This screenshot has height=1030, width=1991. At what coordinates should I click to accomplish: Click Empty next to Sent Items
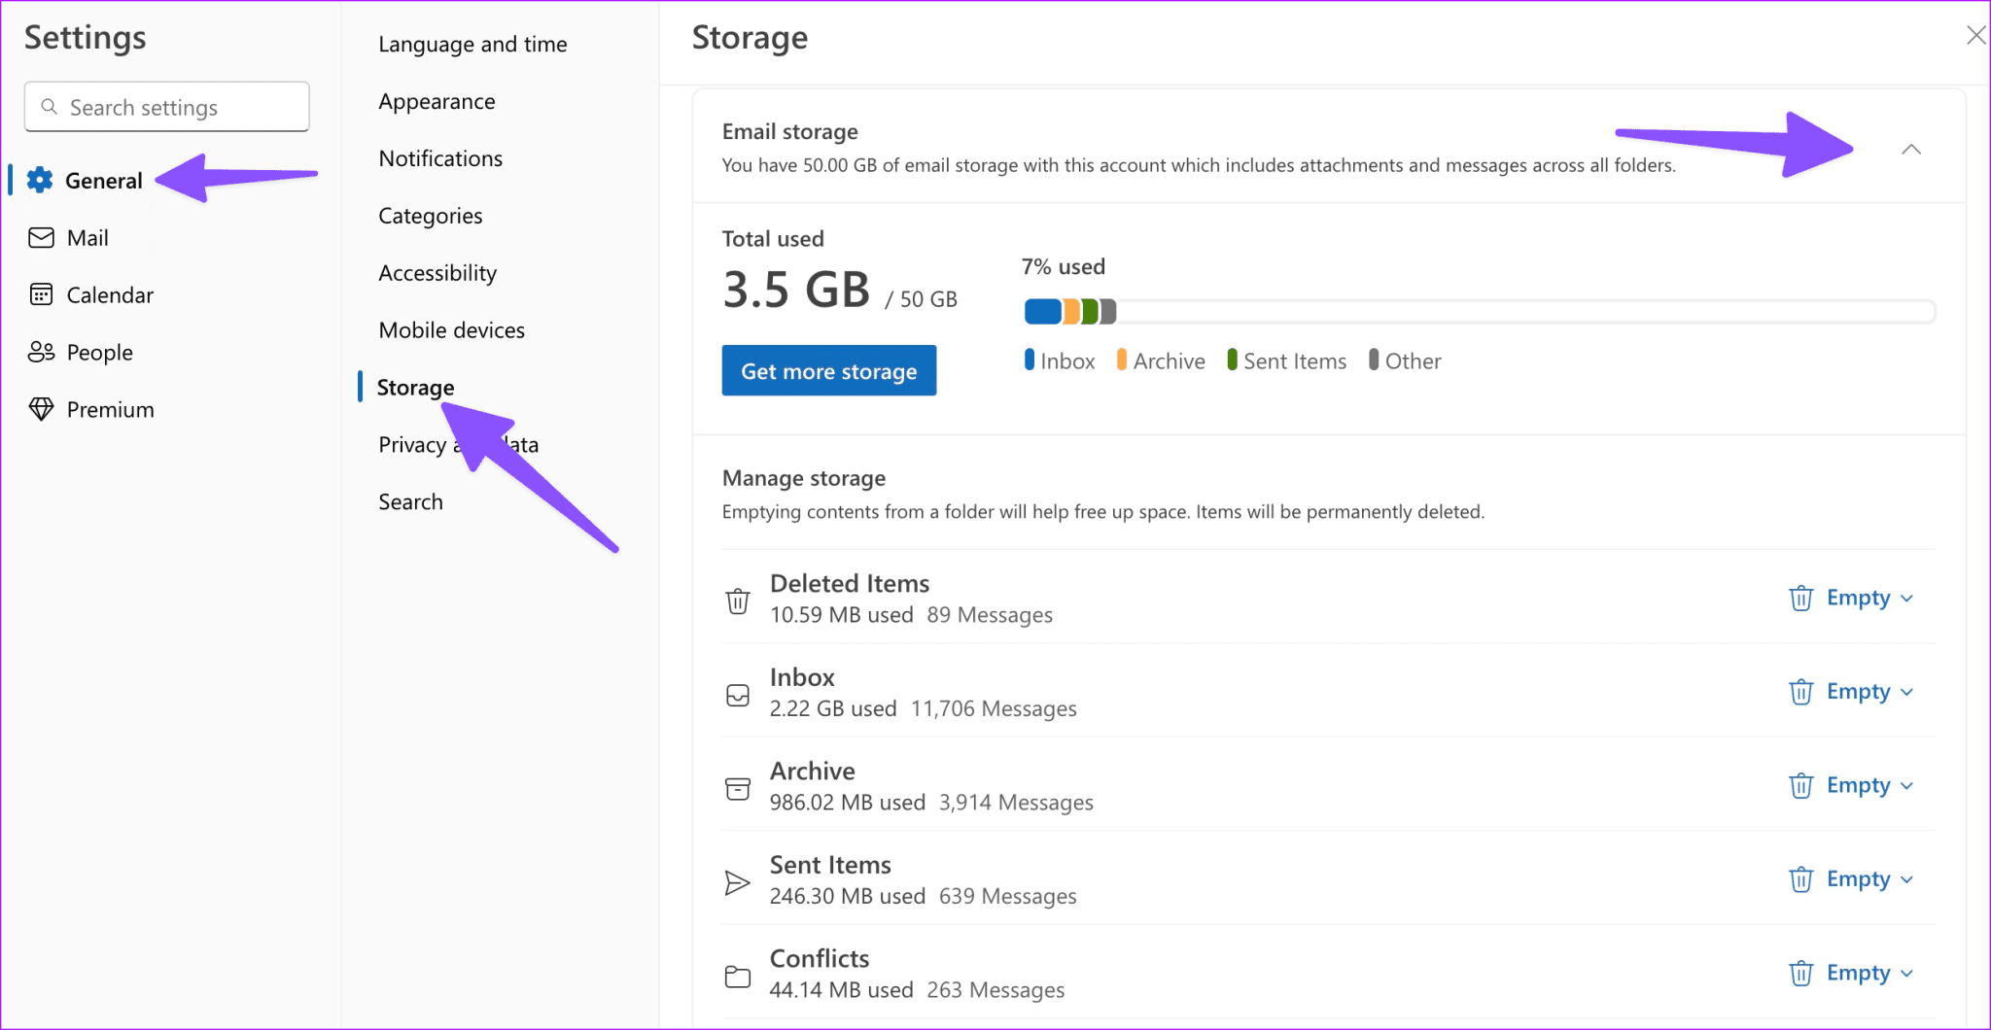pyautogui.click(x=1857, y=878)
